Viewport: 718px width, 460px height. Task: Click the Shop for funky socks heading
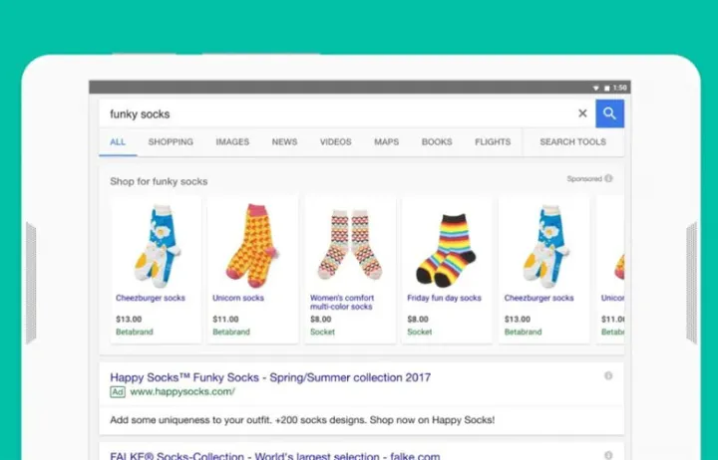pyautogui.click(x=159, y=181)
